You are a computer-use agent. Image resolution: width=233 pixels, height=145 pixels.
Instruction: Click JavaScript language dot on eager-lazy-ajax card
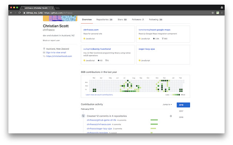tap(139, 61)
